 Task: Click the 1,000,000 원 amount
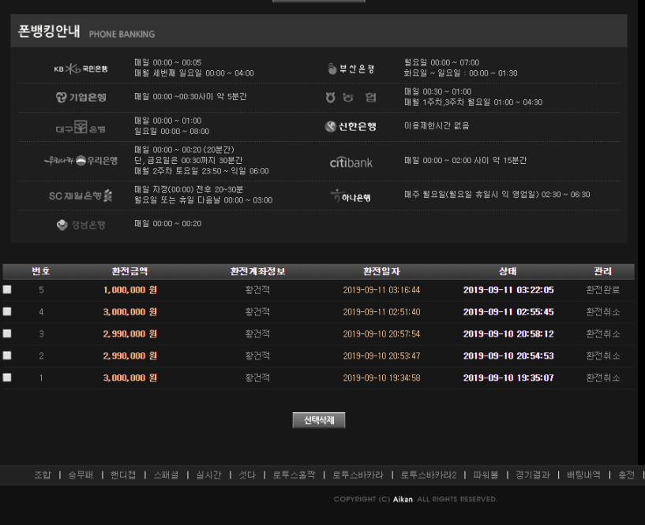point(130,290)
